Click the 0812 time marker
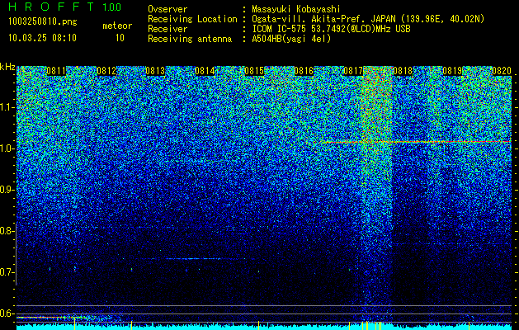Image resolution: width=519 pixels, height=330 pixels. tap(106, 71)
